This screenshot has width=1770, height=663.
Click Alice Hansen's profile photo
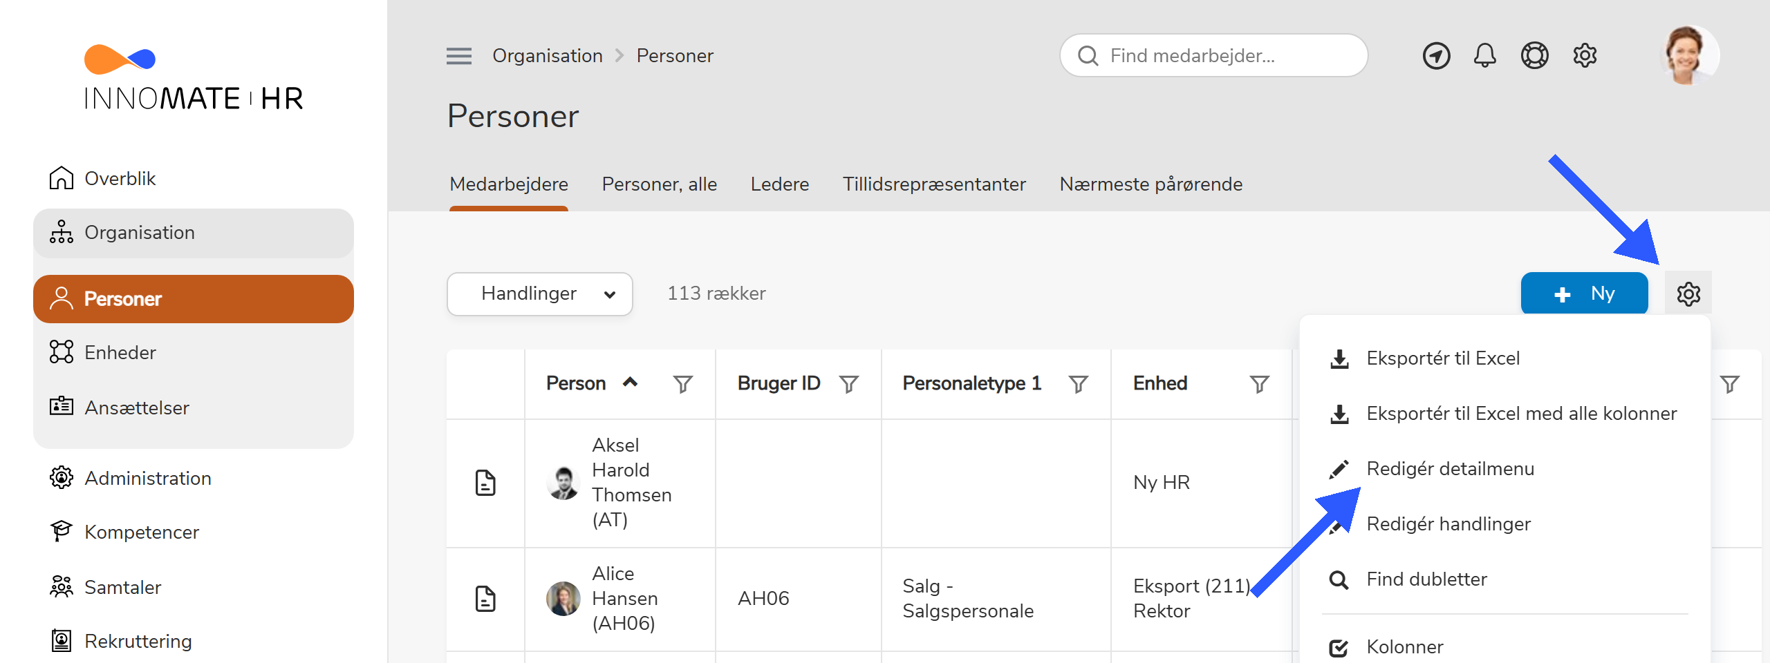pos(563,598)
